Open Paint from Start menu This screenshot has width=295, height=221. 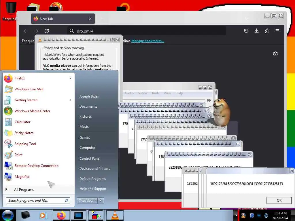click(x=38, y=155)
